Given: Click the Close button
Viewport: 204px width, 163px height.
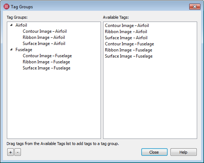Looking at the screenshot, I should [x=154, y=152].
